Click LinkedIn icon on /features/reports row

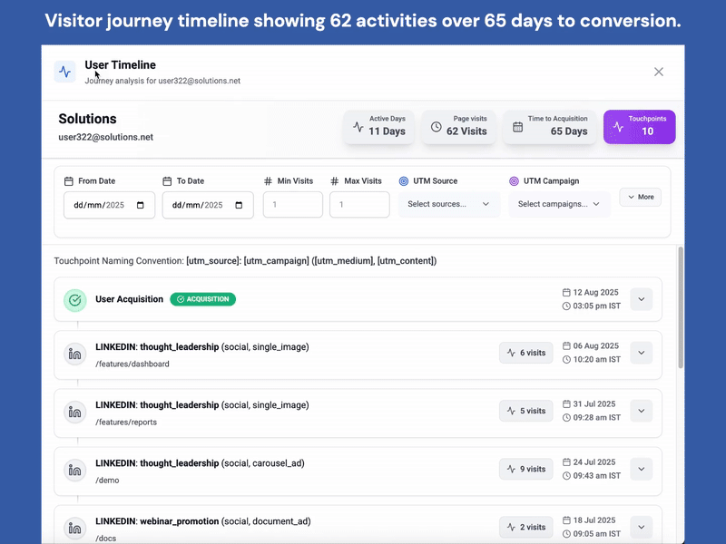[75, 412]
